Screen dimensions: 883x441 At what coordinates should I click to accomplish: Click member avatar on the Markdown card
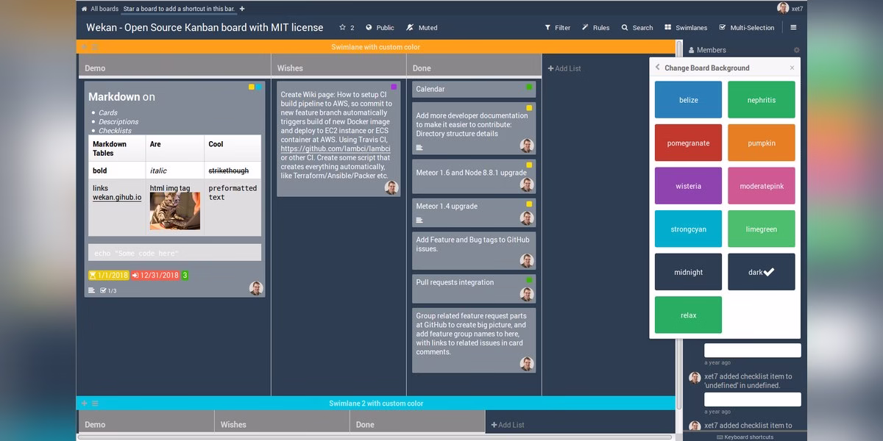click(255, 288)
